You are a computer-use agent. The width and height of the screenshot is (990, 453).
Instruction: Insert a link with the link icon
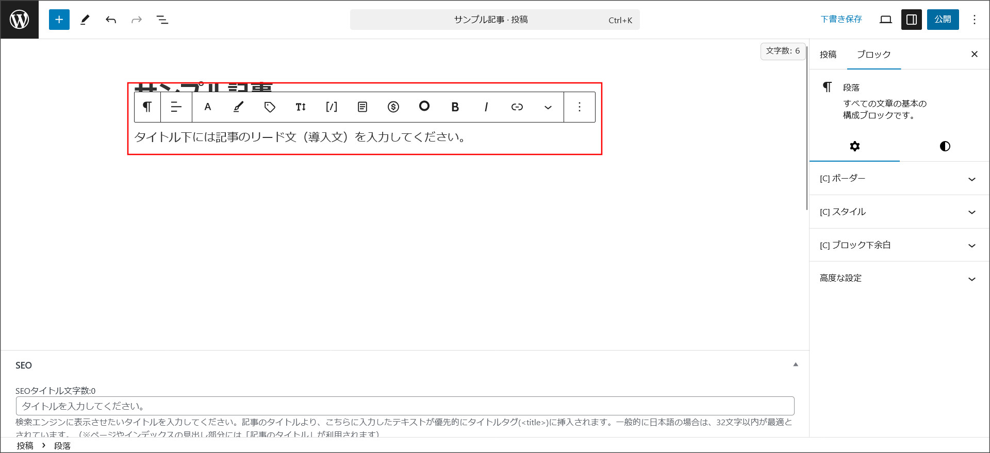click(517, 107)
